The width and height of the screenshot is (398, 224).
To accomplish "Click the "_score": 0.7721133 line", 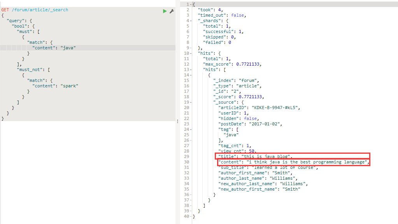I will 238,97.
